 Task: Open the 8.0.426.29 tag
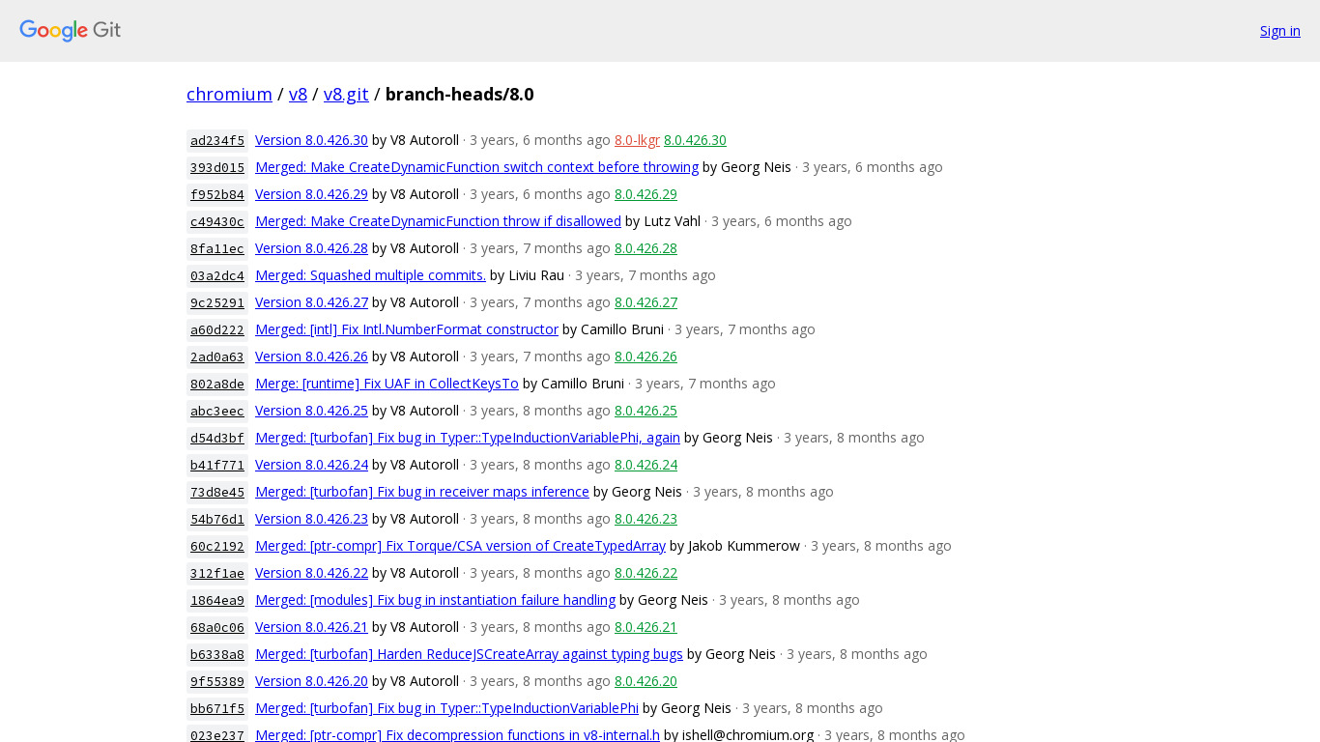click(646, 194)
